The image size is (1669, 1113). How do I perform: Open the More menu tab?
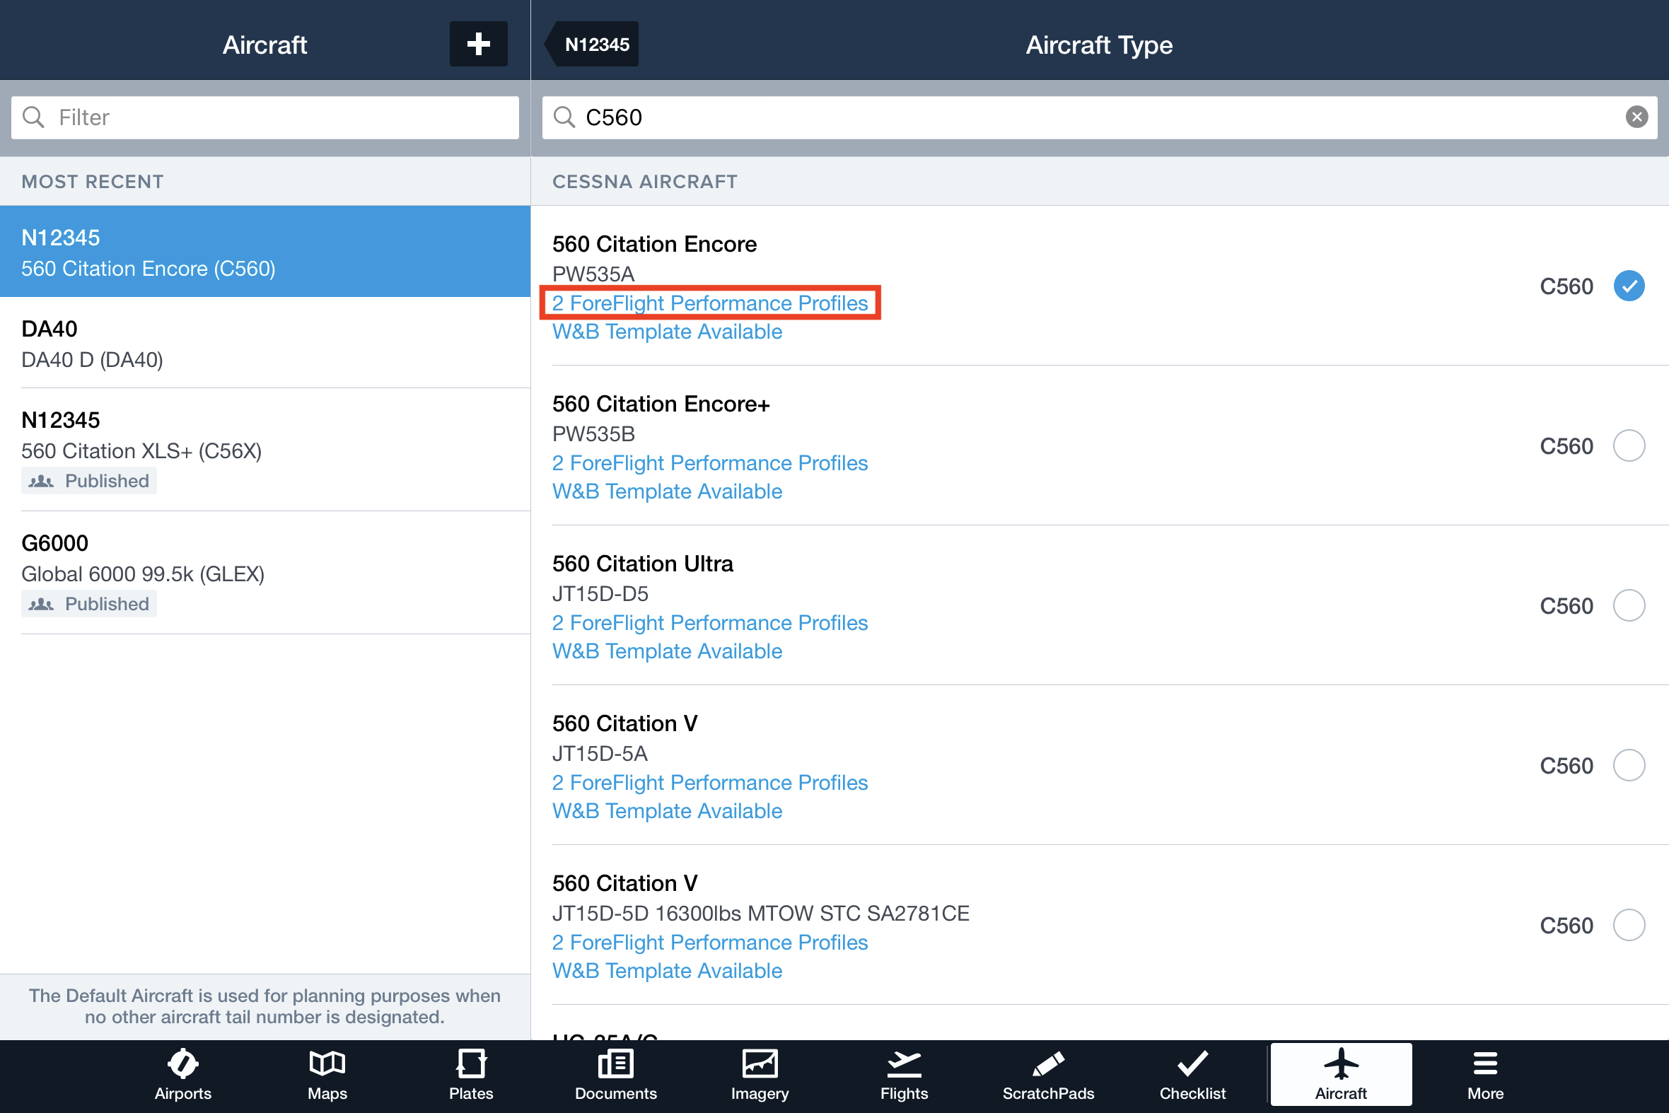[1485, 1076]
